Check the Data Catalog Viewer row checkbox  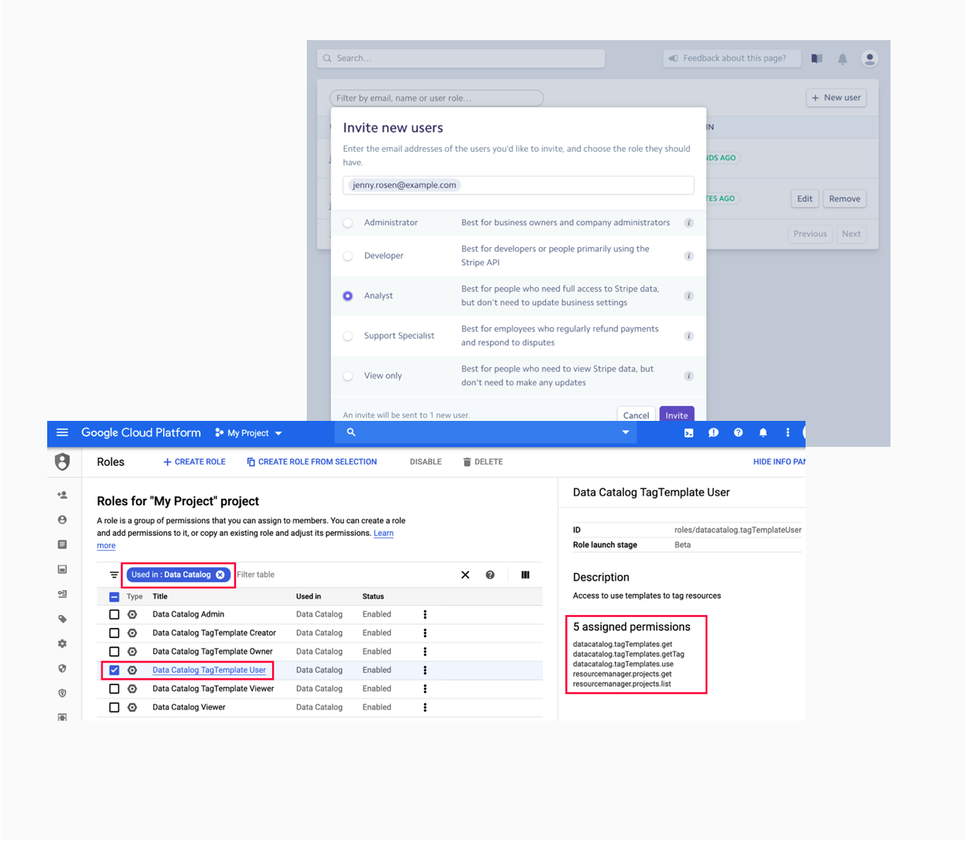coord(114,707)
